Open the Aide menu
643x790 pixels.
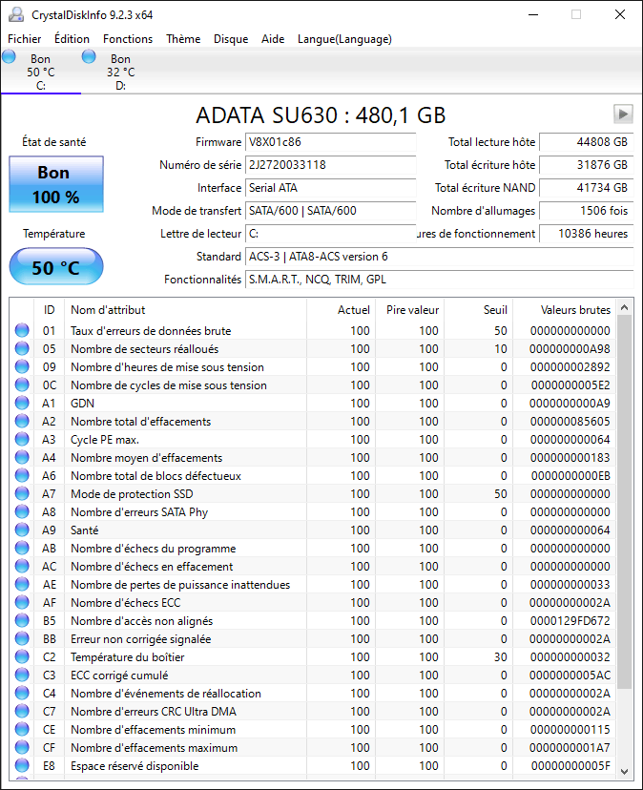(273, 39)
